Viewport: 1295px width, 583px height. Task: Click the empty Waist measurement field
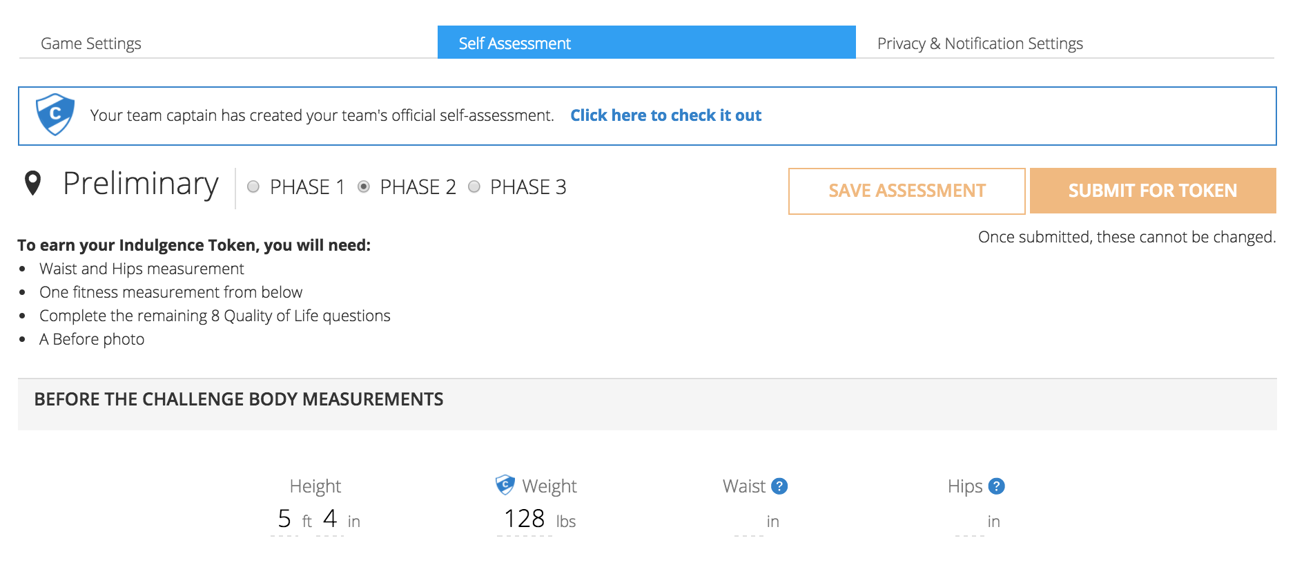[749, 521]
